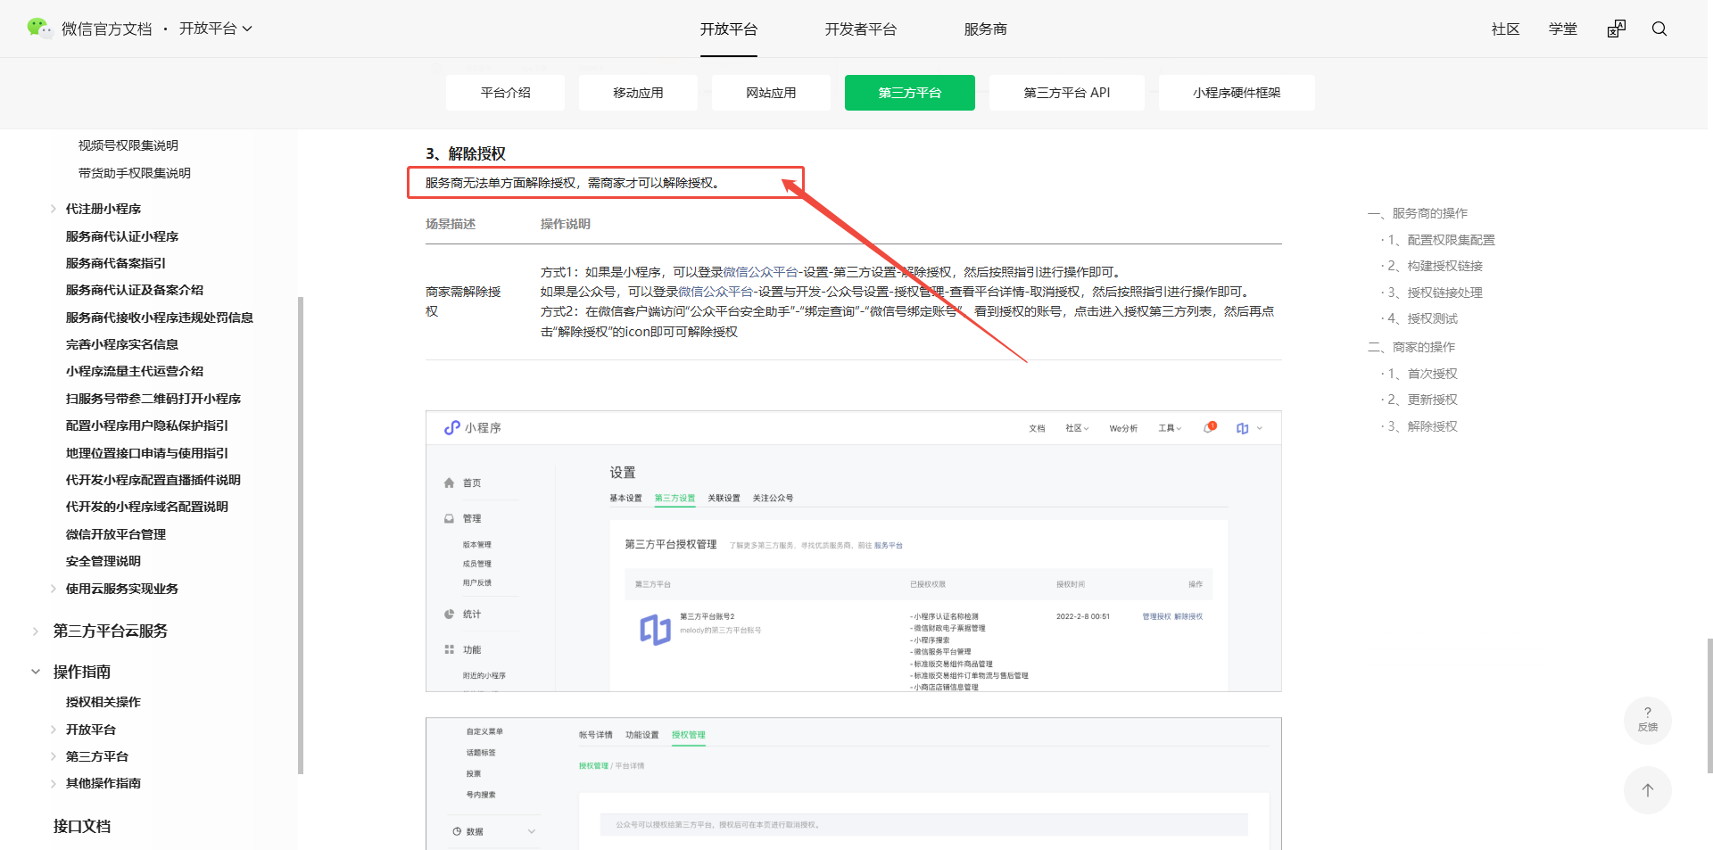Expand the 代注册小程序 tree item
The width and height of the screenshot is (1713, 850).
pyautogui.click(x=54, y=209)
